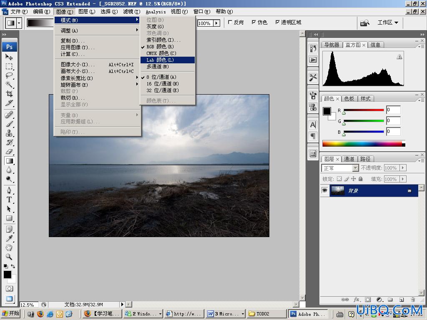Select the Blur tool
The width and height of the screenshot is (427, 320).
9,170
